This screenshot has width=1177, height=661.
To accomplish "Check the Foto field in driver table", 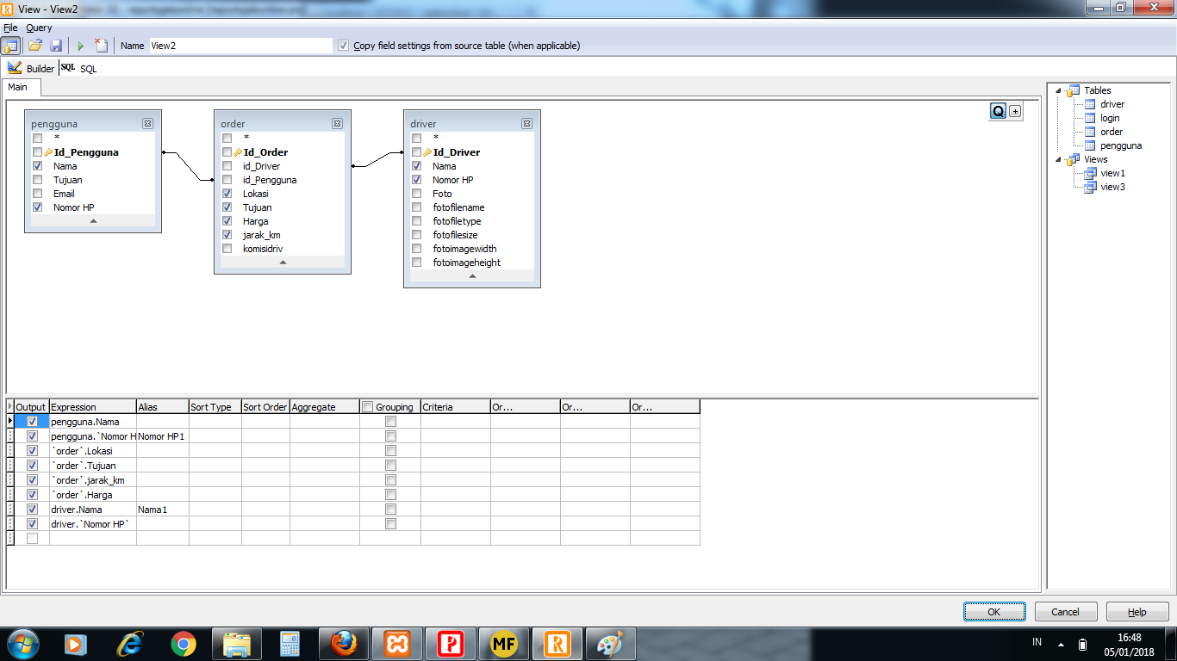I will 416,194.
